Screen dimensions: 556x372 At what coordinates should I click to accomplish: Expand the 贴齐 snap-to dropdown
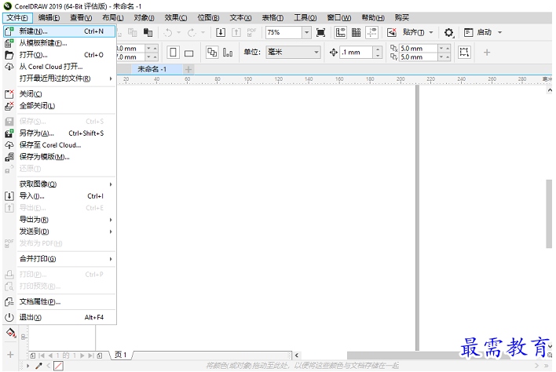click(431, 33)
